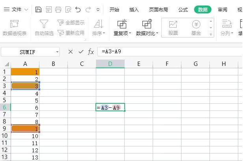Cancel formula entry with the X icon
Viewport: 243px width, 161px height.
pos(71,52)
